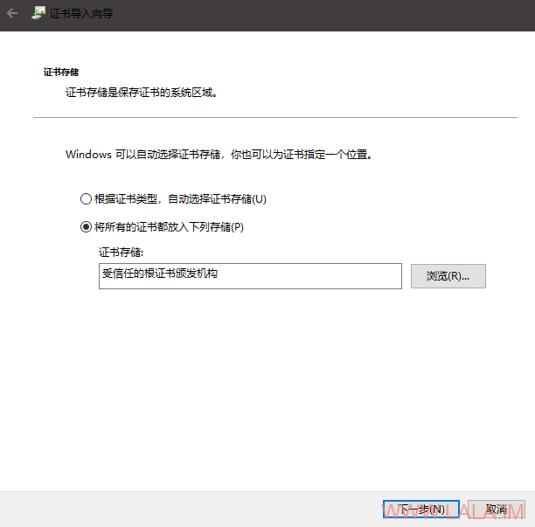
Task: Dismiss the wizard with 取消 button
Action: click(497, 510)
